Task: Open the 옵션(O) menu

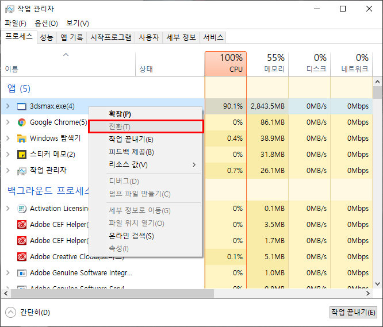Action: tap(46, 23)
